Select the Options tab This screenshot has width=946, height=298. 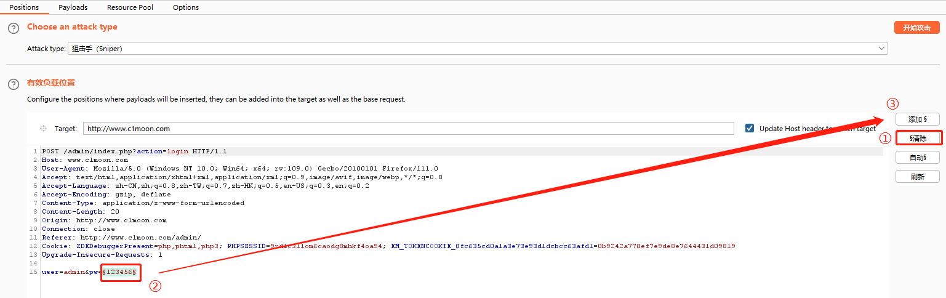click(x=185, y=7)
